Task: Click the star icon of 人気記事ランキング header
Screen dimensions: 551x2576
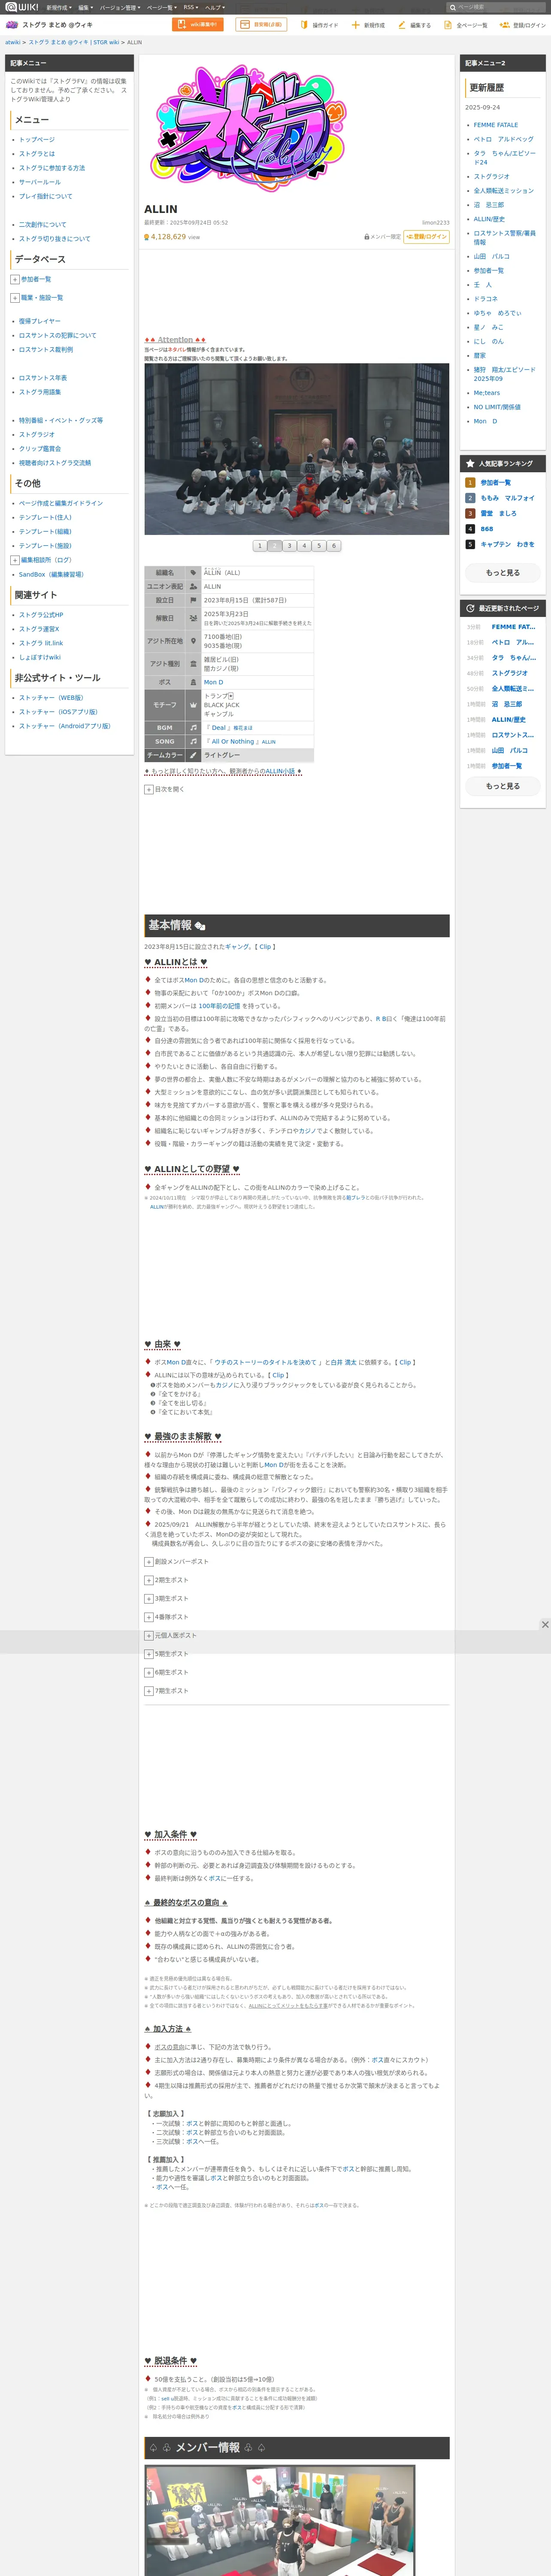Action: coord(470,464)
